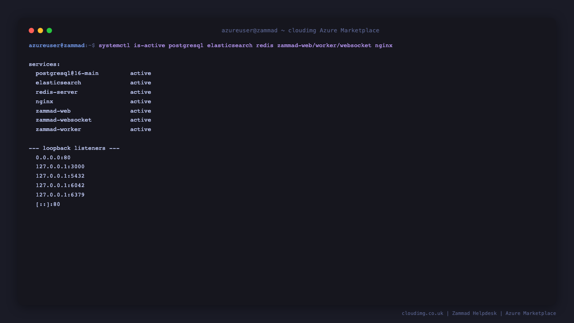The image size is (574, 323).
Task: Click the 'elasticsearch' service row name
Action: click(58, 83)
